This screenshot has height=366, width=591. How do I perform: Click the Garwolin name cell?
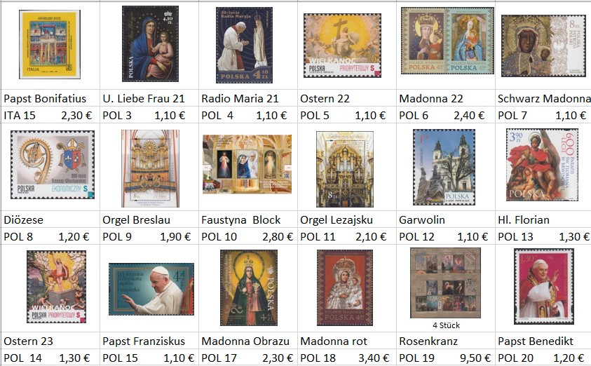pyautogui.click(x=422, y=219)
